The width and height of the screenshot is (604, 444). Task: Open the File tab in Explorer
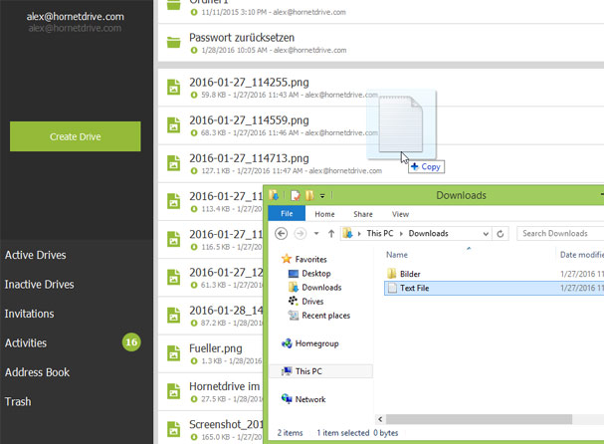point(286,214)
